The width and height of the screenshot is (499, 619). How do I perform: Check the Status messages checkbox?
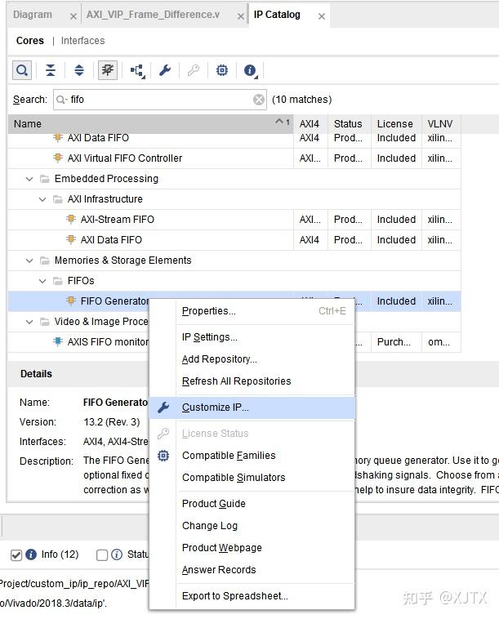tap(102, 555)
